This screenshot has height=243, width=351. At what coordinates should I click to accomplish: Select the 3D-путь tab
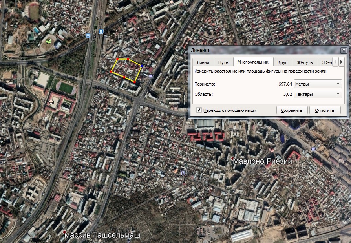[305, 62]
